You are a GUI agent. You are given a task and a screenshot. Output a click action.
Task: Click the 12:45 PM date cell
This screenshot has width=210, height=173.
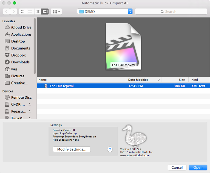coord(136,86)
